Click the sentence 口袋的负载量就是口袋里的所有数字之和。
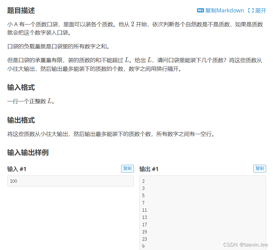Image resolution: width=273 pixels, height=250 pixels. click(58, 47)
